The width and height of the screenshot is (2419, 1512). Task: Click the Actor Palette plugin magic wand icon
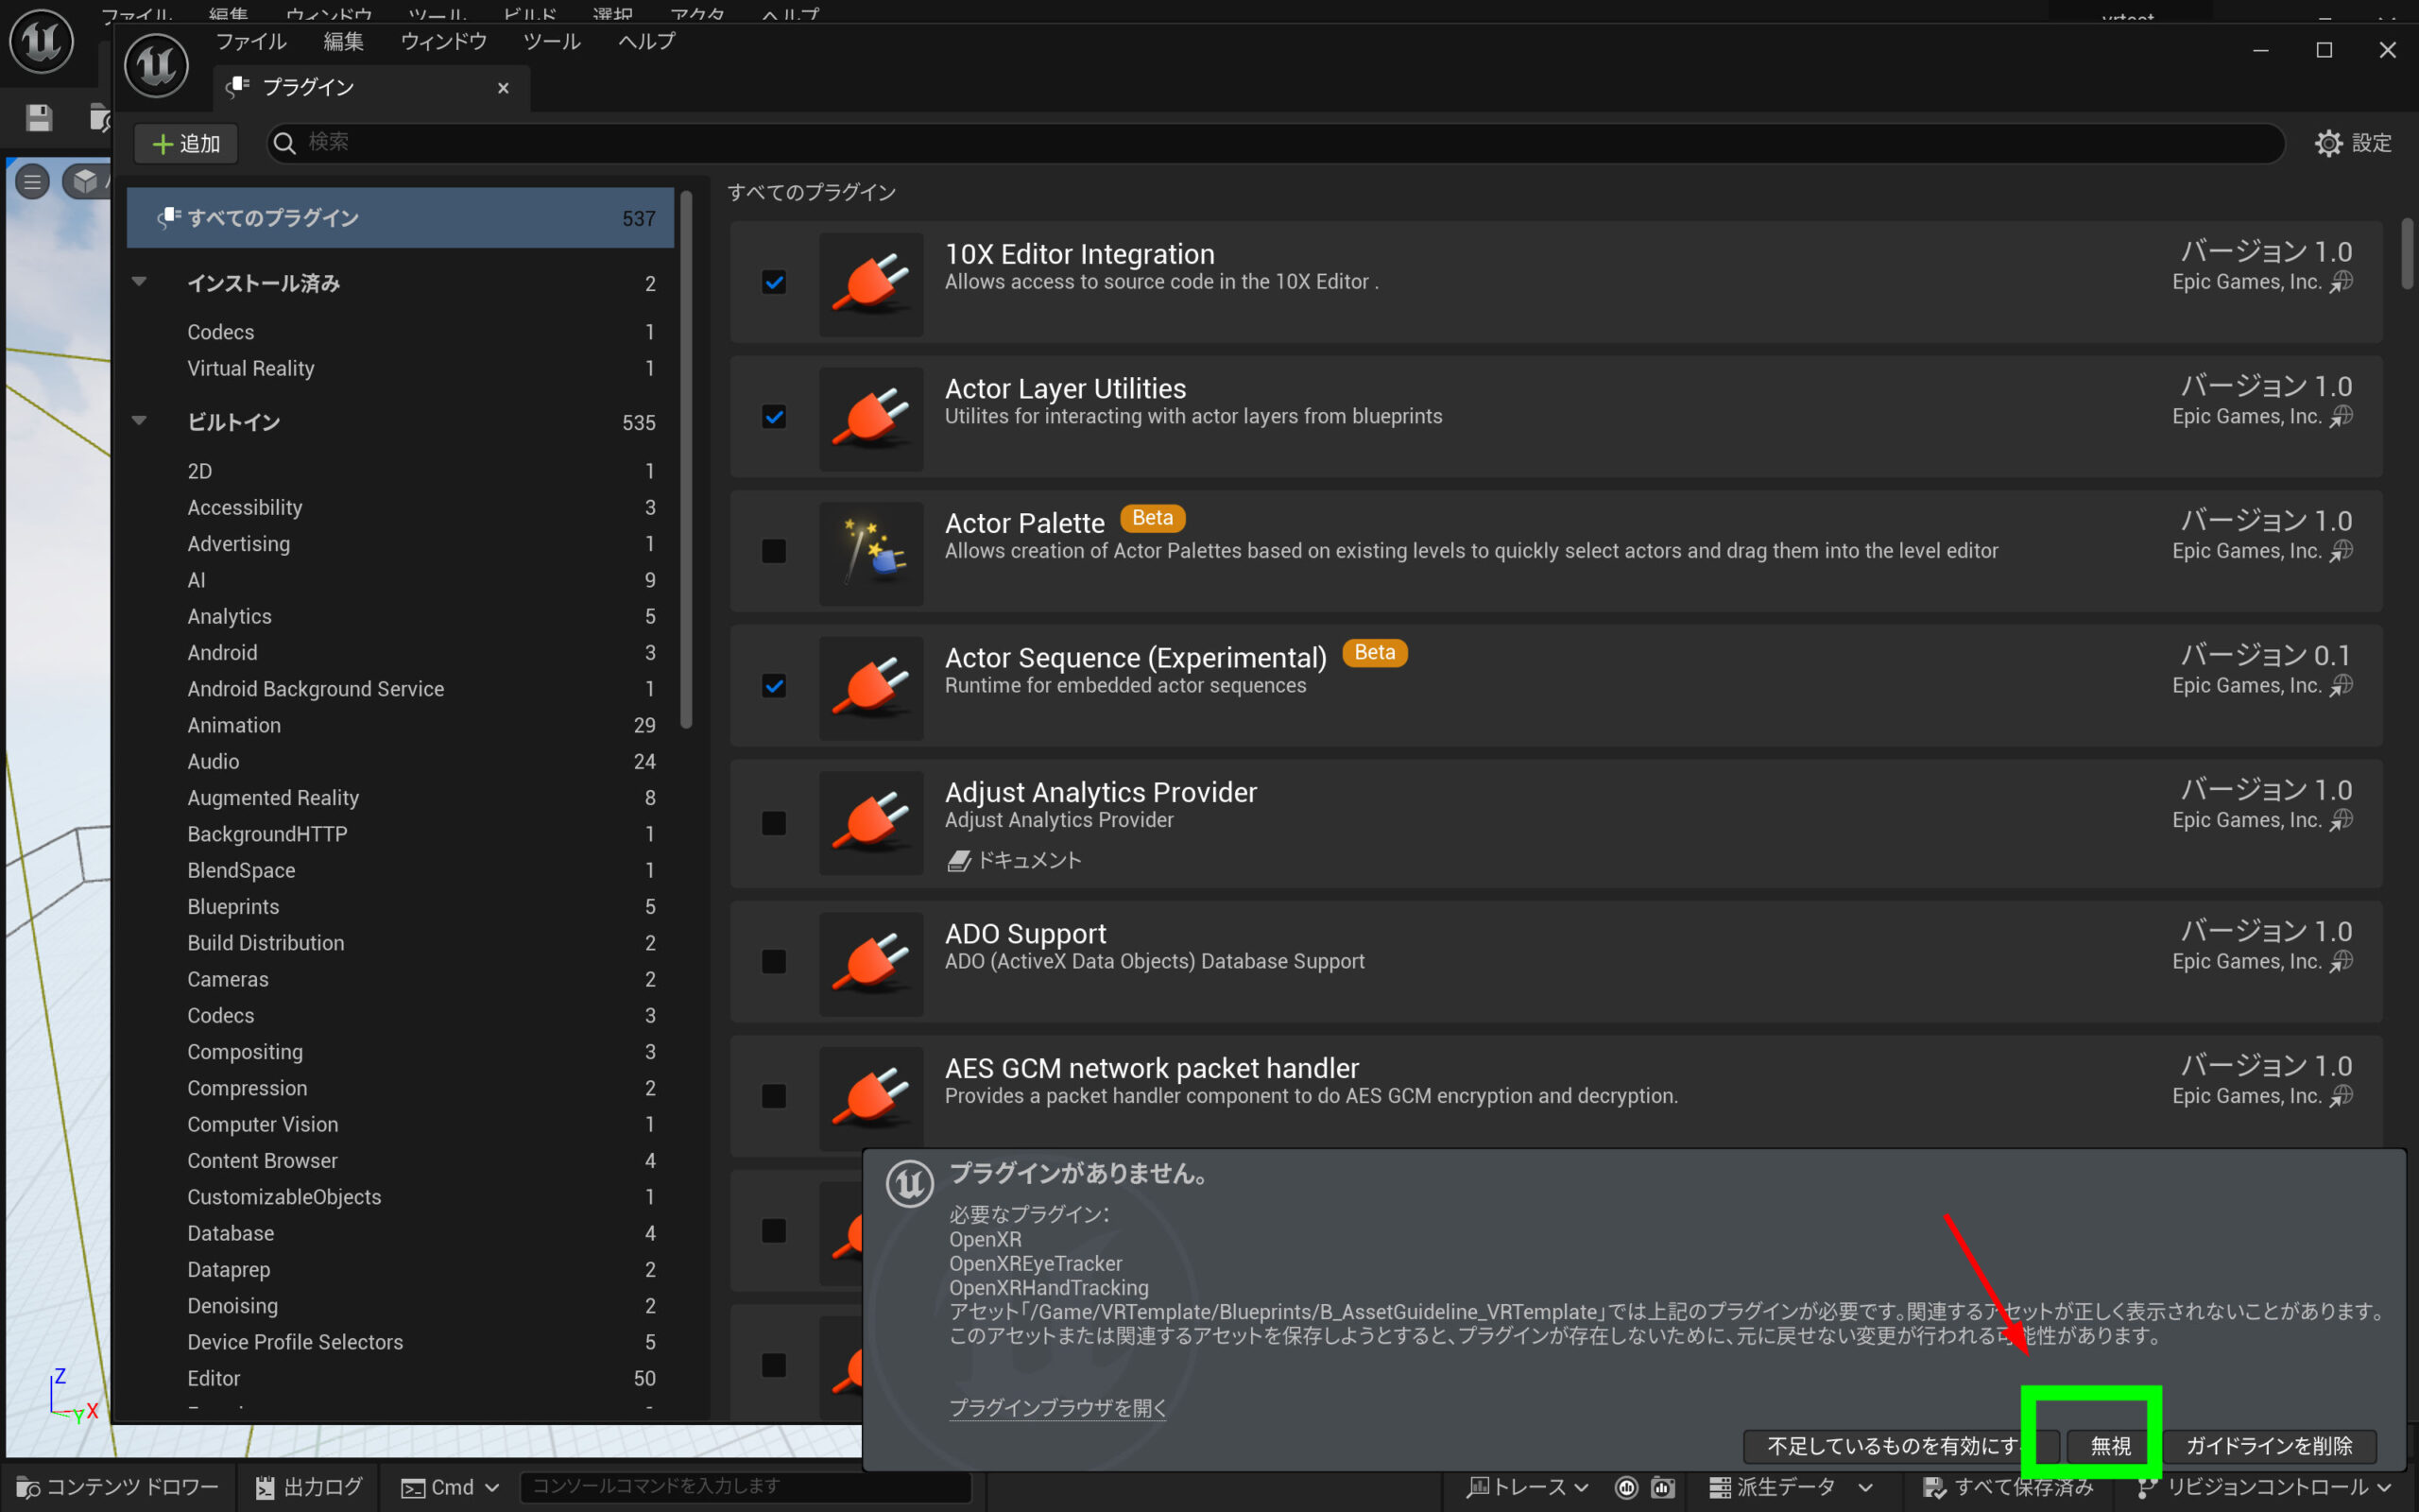pos(870,553)
